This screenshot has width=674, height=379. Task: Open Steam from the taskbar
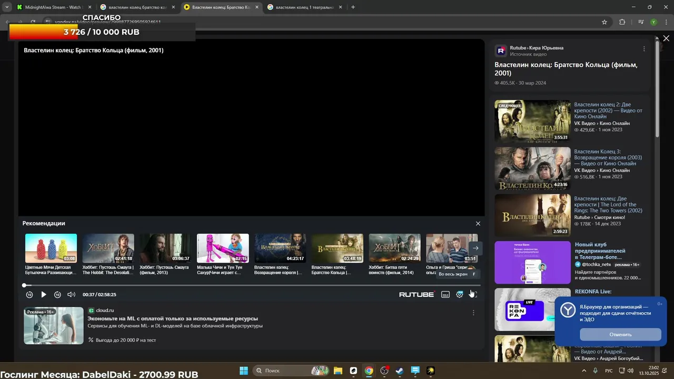400,371
